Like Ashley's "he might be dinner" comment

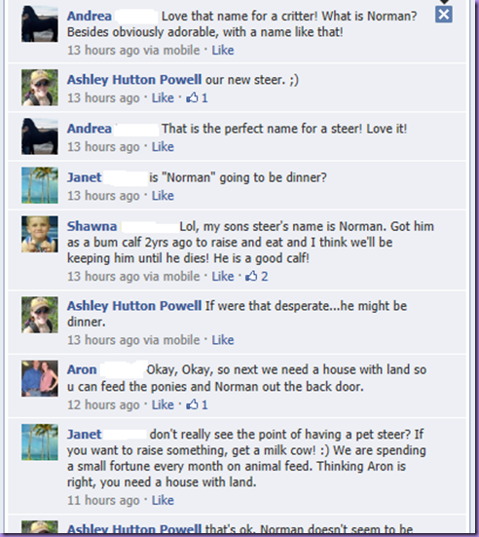tap(223, 340)
